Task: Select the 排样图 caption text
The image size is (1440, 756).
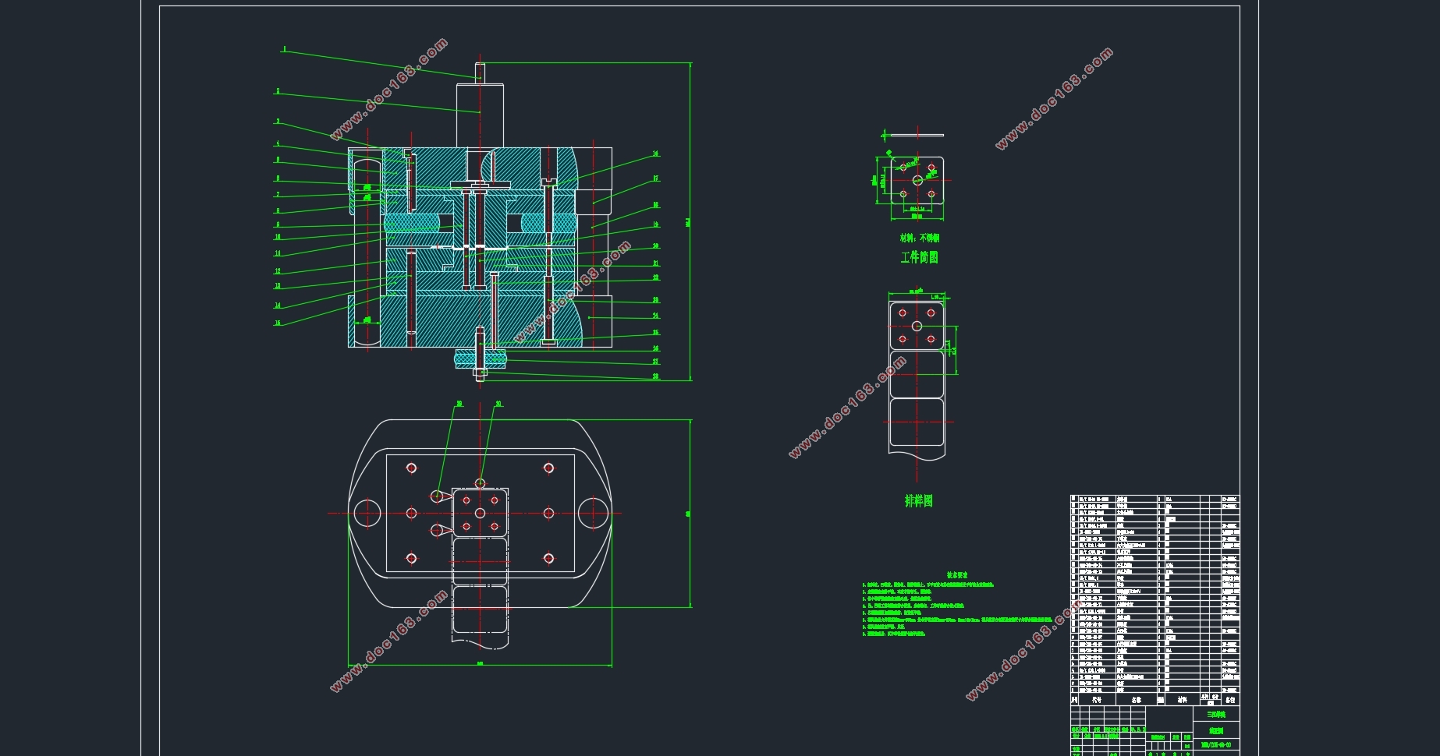Action: [x=918, y=501]
